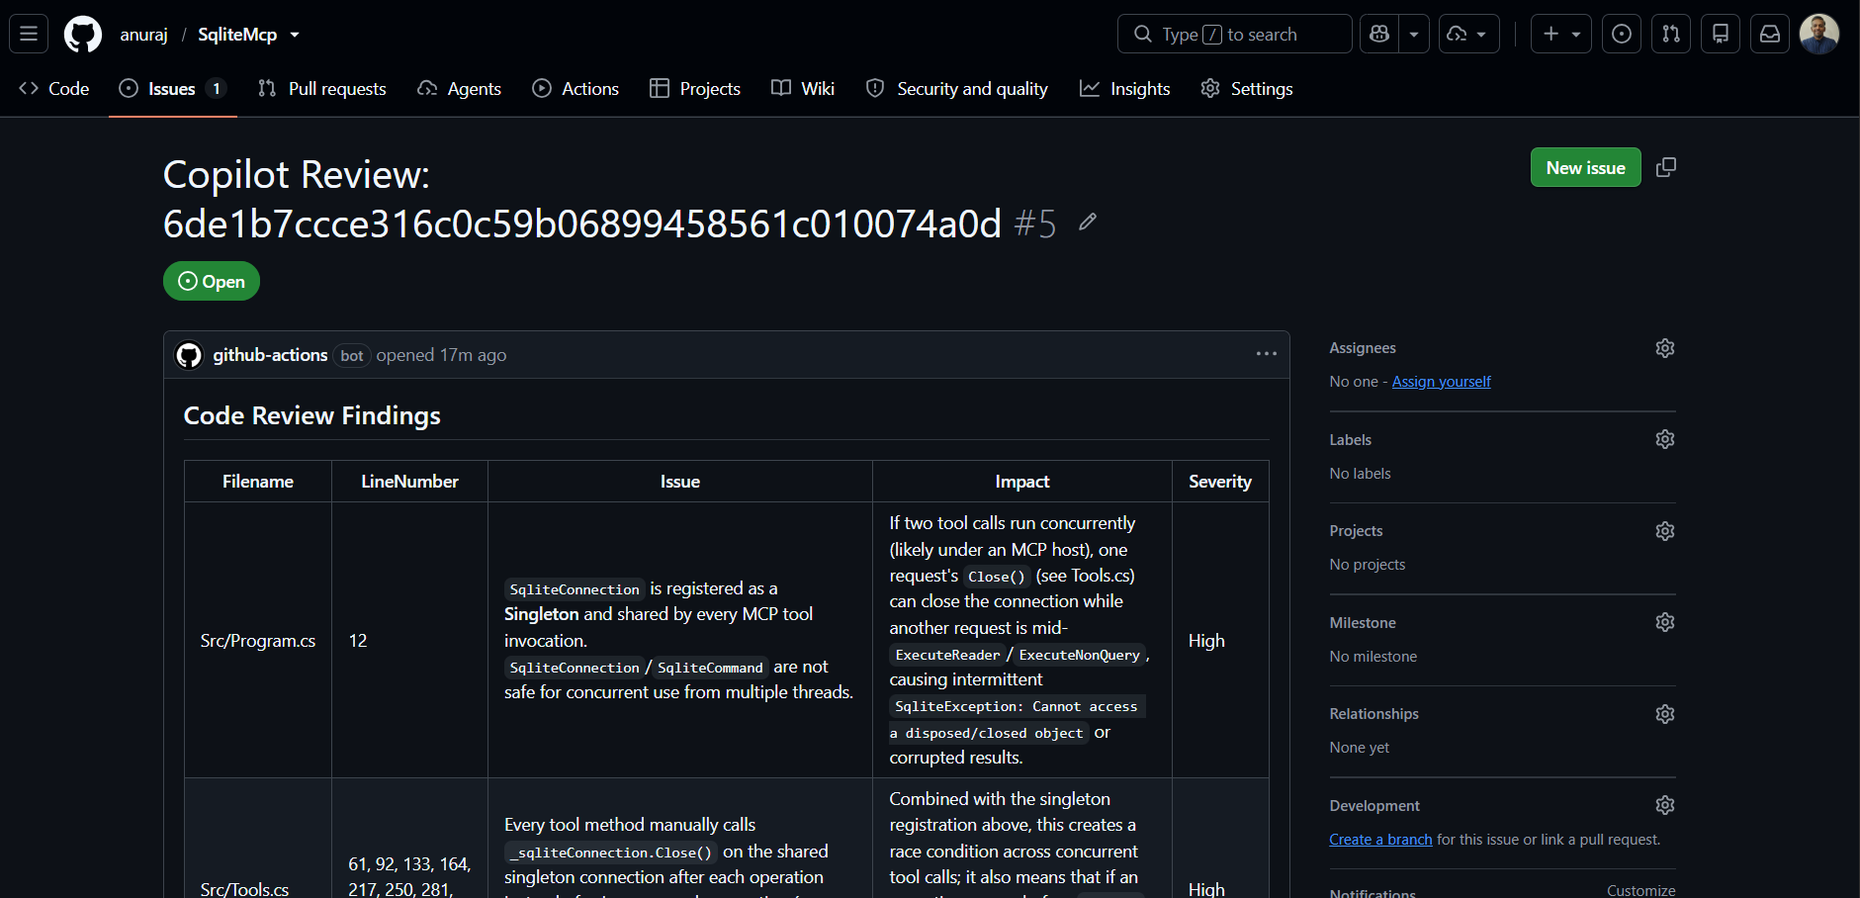Viewport: 1860px width, 898px height.
Task: Open the Agents tab
Action: click(460, 88)
